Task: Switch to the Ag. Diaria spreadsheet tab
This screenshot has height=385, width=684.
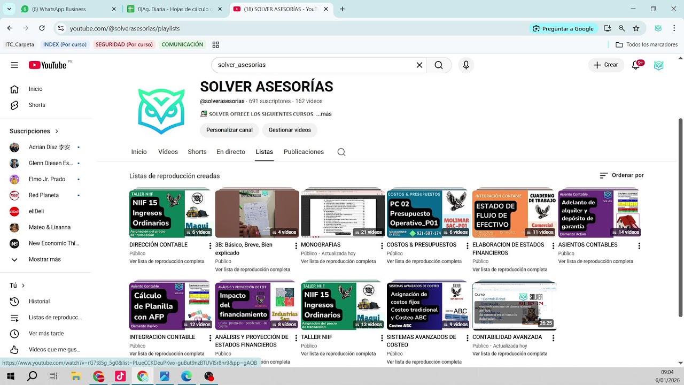Action: [174, 9]
